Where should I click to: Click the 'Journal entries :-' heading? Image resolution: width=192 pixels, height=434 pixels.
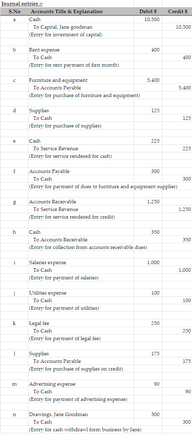click(x=22, y=4)
